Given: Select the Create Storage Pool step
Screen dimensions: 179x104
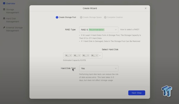Looking at the screenshot, I should (x=66, y=17).
